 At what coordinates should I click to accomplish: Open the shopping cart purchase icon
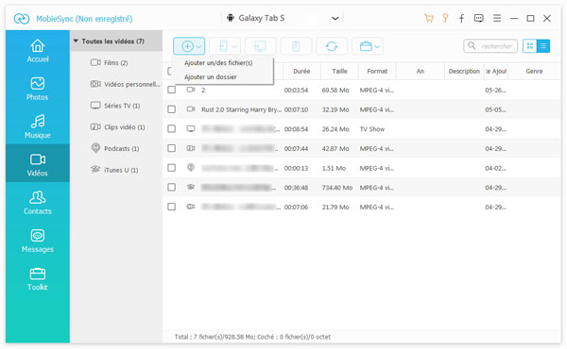click(x=428, y=18)
